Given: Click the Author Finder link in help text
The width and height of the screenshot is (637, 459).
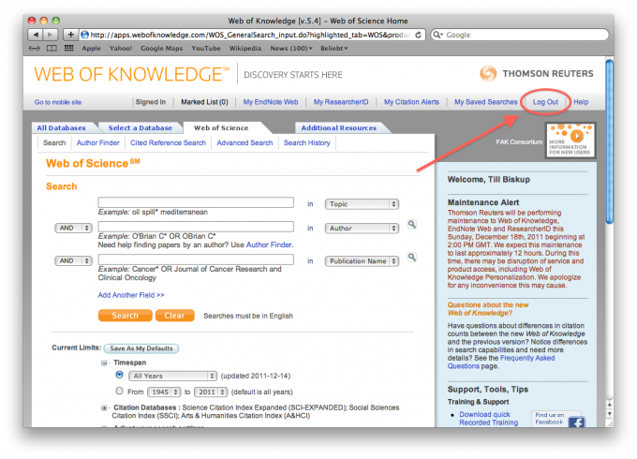Looking at the screenshot, I should point(269,244).
